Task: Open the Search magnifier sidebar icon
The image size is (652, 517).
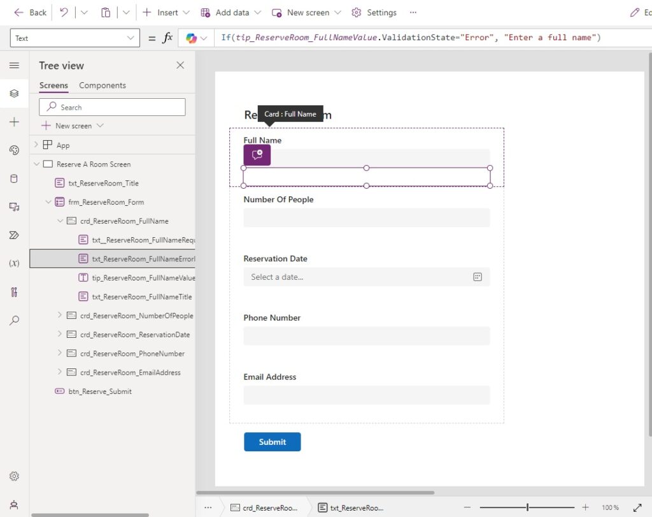Action: (14, 320)
